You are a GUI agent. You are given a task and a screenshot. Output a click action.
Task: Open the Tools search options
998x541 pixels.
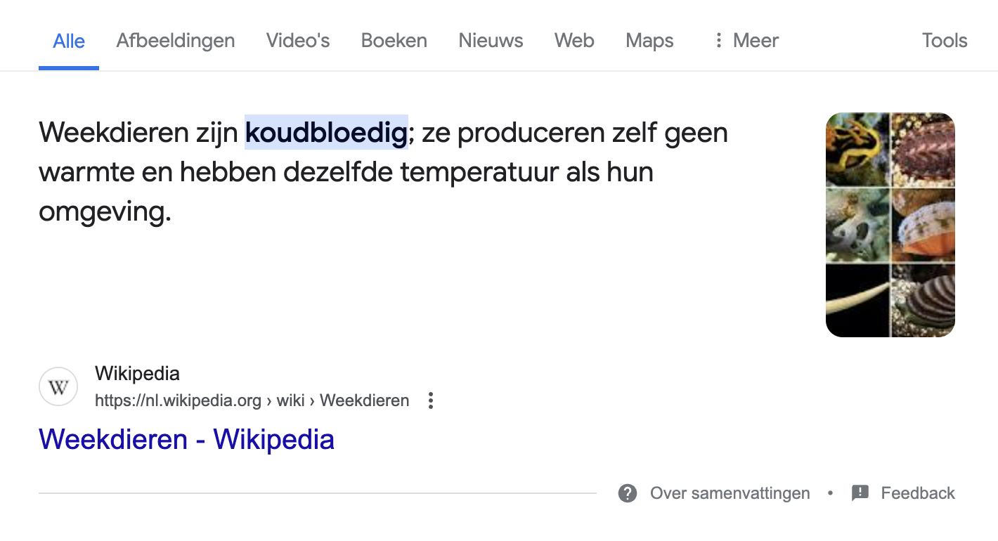(x=945, y=41)
